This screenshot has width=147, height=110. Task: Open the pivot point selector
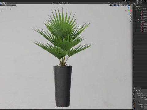point(60,3)
